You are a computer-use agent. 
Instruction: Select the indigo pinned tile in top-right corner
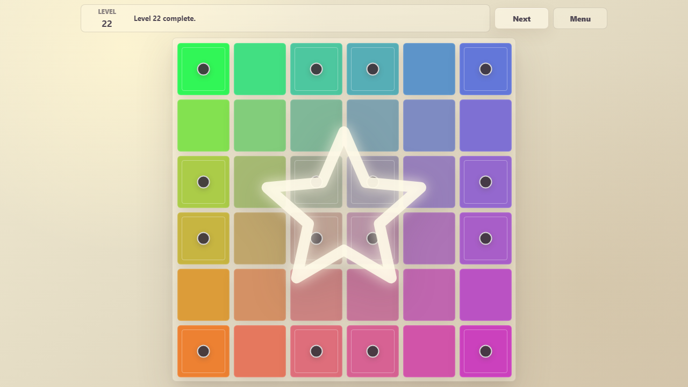pyautogui.click(x=485, y=69)
